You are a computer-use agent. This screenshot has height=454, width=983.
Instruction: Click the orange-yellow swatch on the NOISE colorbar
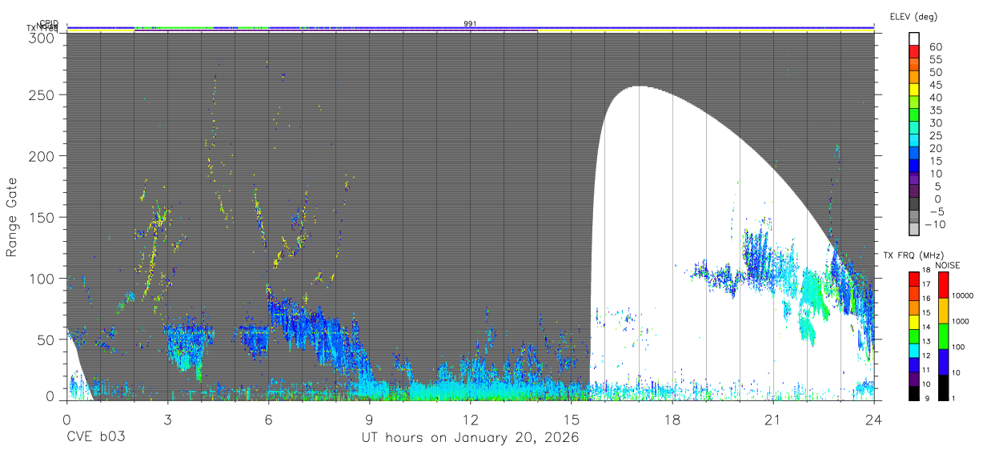(x=944, y=311)
